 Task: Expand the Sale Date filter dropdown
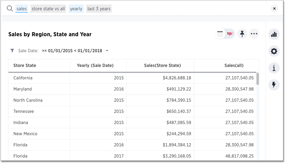click(x=107, y=51)
